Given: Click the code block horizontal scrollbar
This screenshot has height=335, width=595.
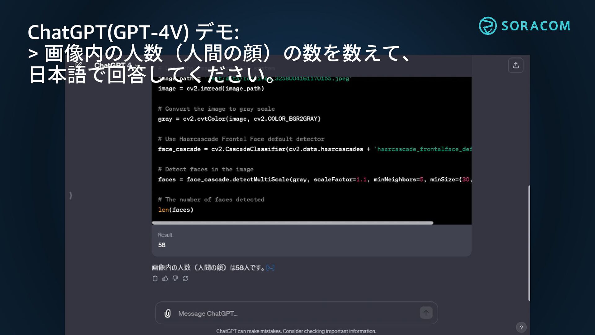Looking at the screenshot, I should [292, 223].
